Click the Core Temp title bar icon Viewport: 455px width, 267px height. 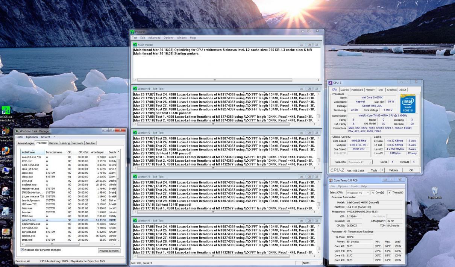(331, 180)
